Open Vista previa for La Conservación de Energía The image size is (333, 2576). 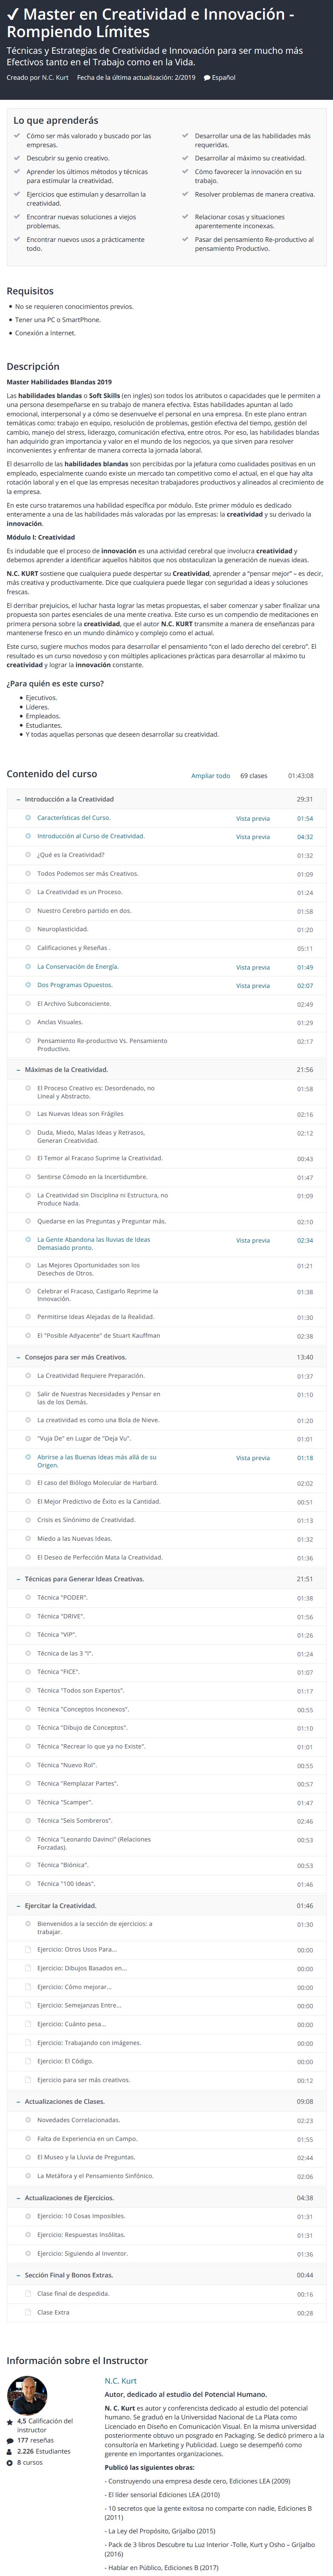(x=253, y=967)
